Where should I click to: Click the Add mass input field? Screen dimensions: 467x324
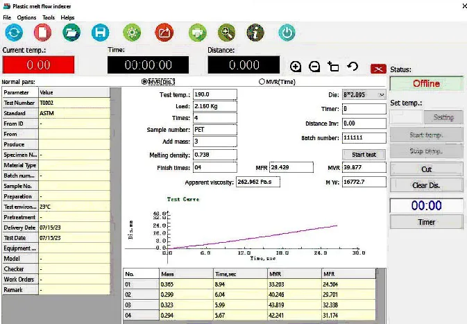[215, 142]
